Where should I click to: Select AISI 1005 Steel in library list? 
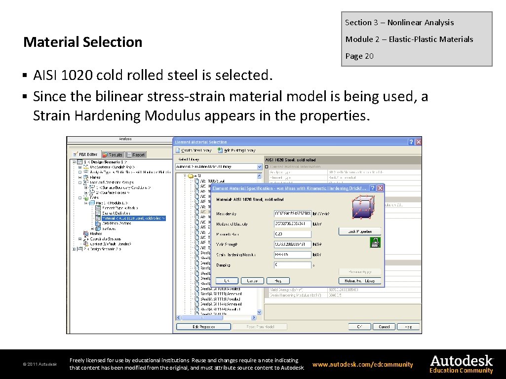point(212,181)
